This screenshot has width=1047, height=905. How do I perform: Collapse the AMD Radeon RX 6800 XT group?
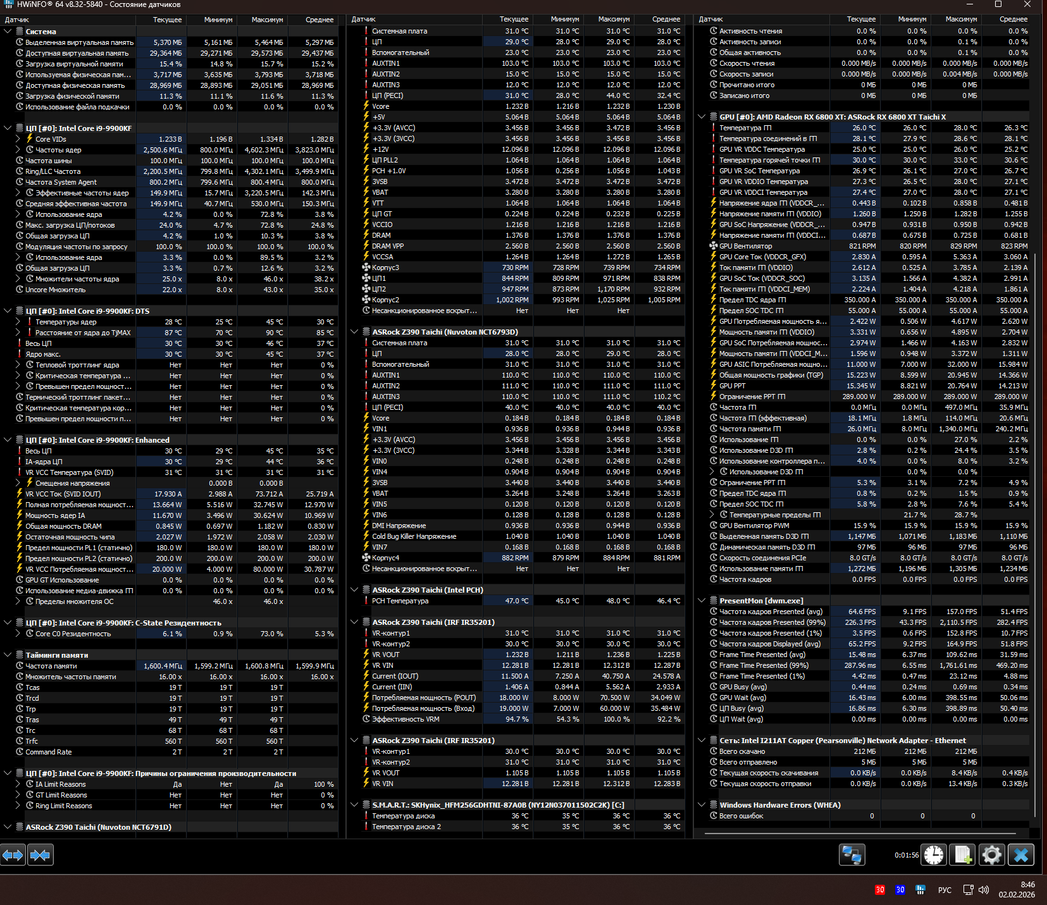(702, 117)
